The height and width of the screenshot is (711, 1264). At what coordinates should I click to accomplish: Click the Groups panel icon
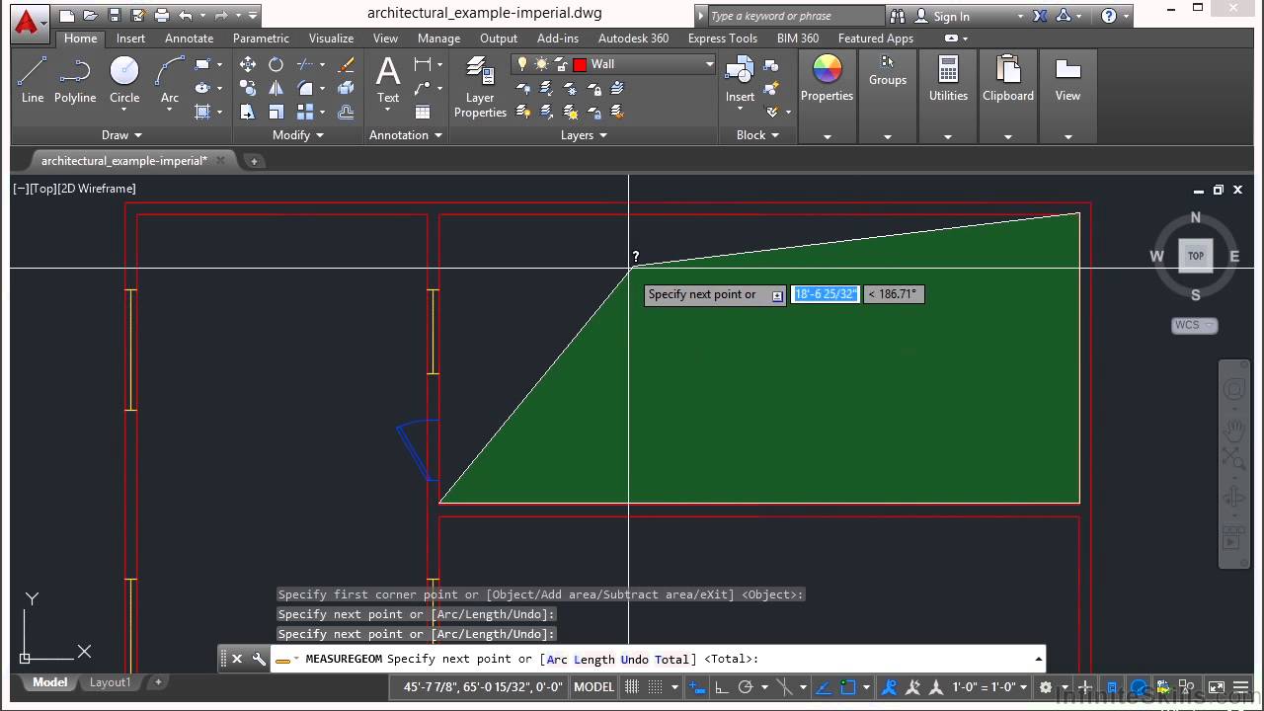pyautogui.click(x=888, y=71)
